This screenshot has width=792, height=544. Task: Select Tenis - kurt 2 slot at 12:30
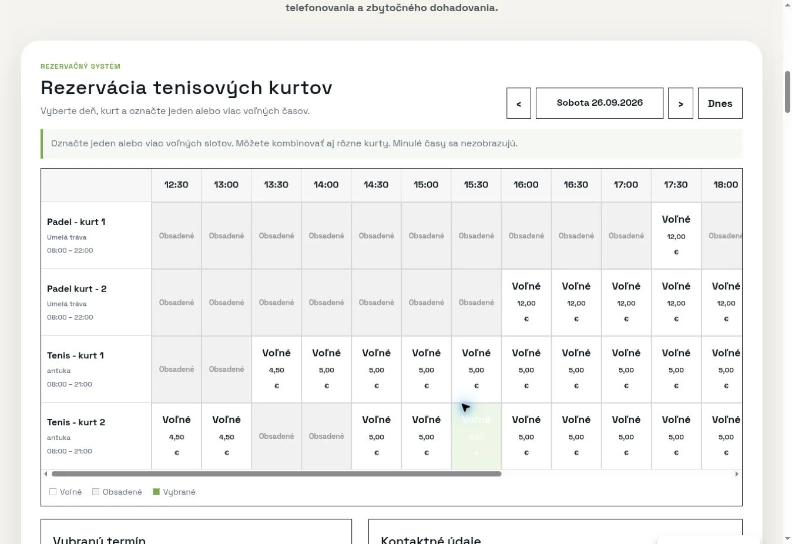point(177,436)
